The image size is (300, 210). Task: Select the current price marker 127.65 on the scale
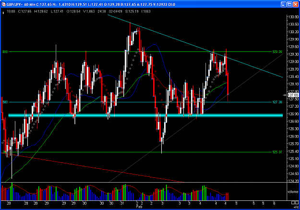click(x=293, y=95)
